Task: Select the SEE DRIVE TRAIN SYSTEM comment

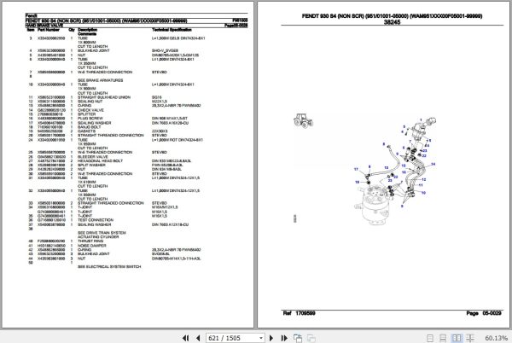Action: pos(102,233)
